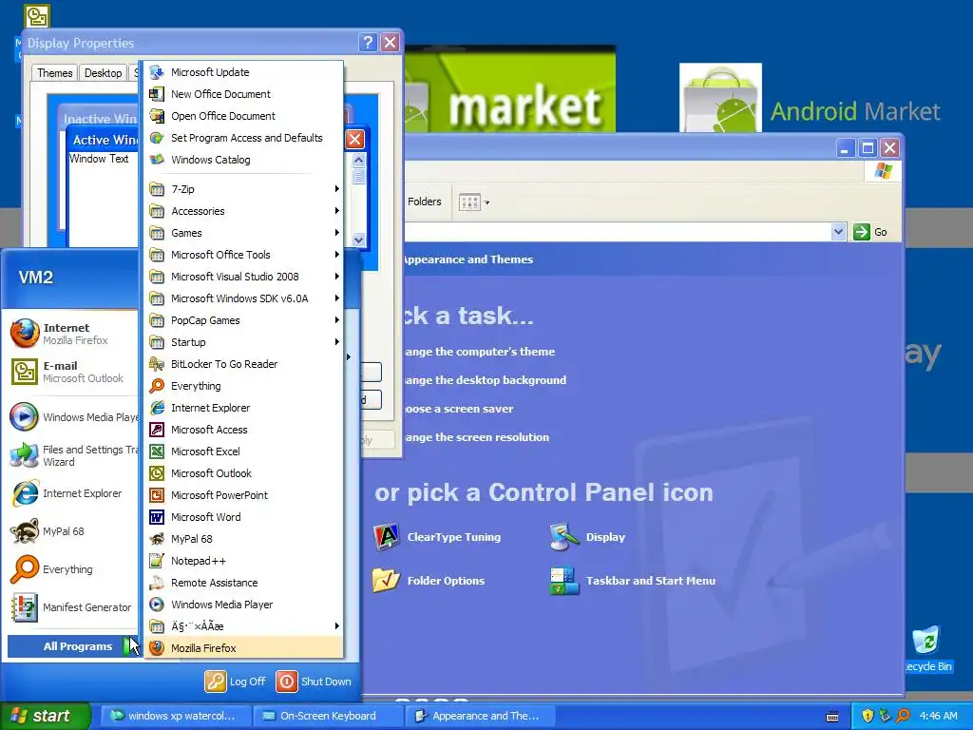
Task: Select Open Office Document entry
Action: 244,115
